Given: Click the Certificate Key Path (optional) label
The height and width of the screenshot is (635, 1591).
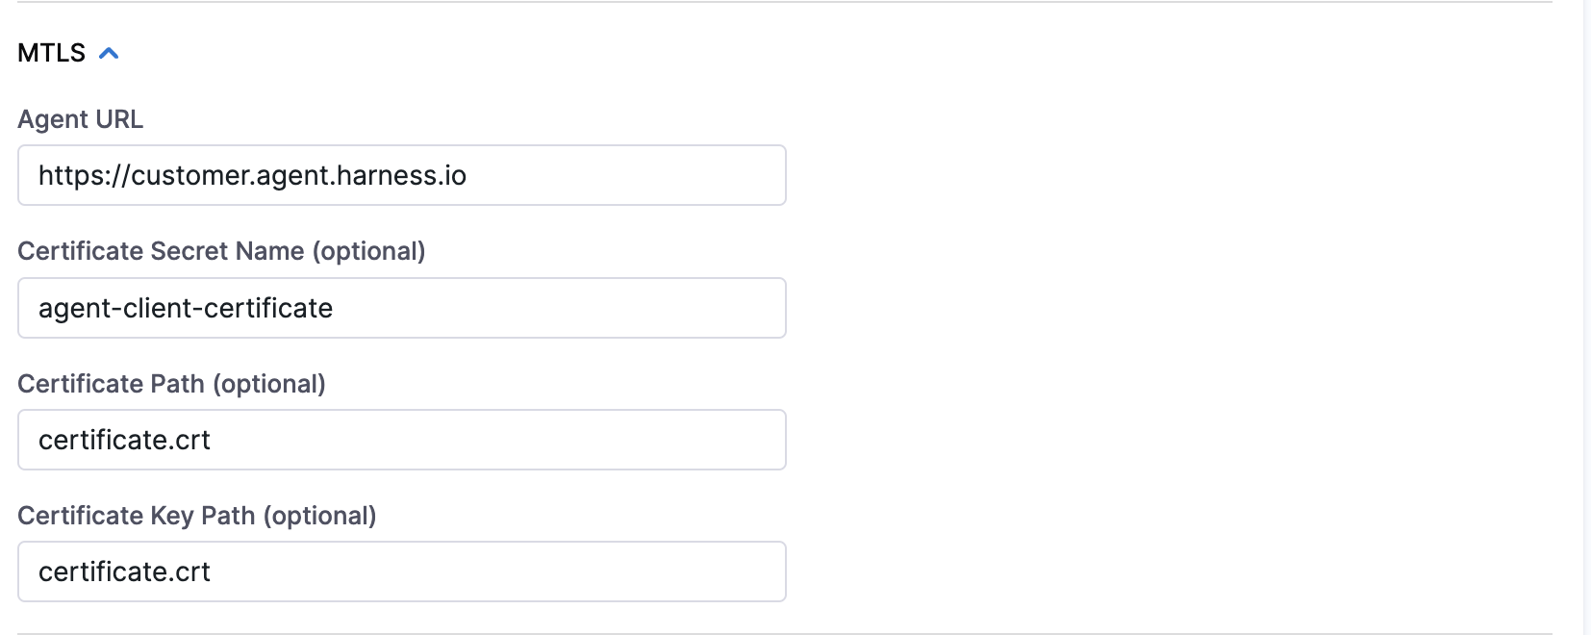Looking at the screenshot, I should tap(196, 516).
